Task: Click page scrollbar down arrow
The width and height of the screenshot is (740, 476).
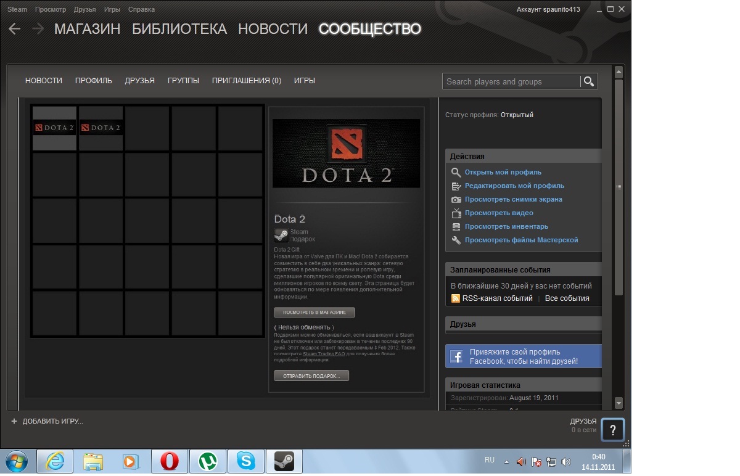Action: point(619,403)
